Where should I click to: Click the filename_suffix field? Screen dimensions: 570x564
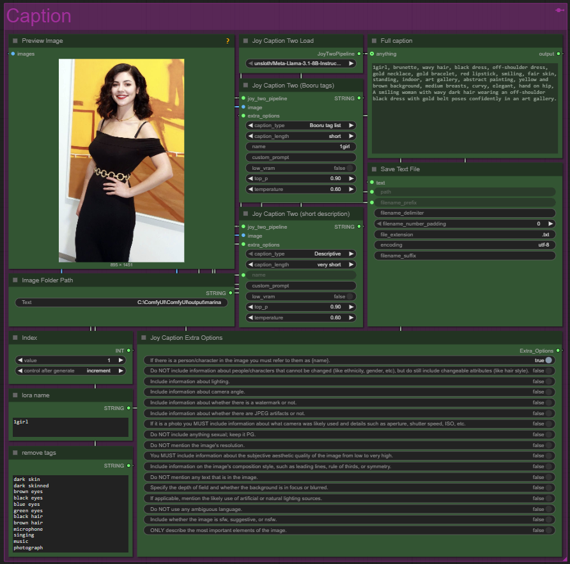[465, 256]
